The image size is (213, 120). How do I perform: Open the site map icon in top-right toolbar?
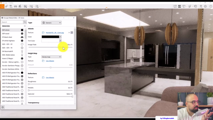pyautogui.click(x=175, y=6)
